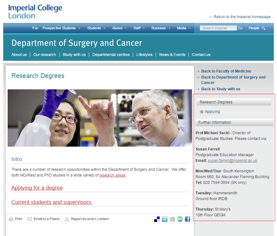This screenshot has height=236, width=277.
Task: Click Back to Faculty of Medicine
Action: point(226,71)
